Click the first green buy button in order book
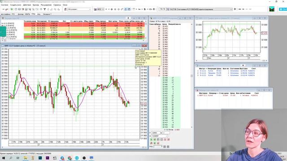The height and width of the screenshot is (161, 287). (x=152, y=140)
